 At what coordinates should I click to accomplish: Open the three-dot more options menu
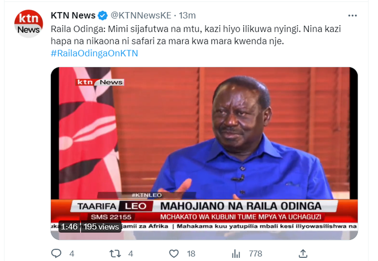pos(352,16)
